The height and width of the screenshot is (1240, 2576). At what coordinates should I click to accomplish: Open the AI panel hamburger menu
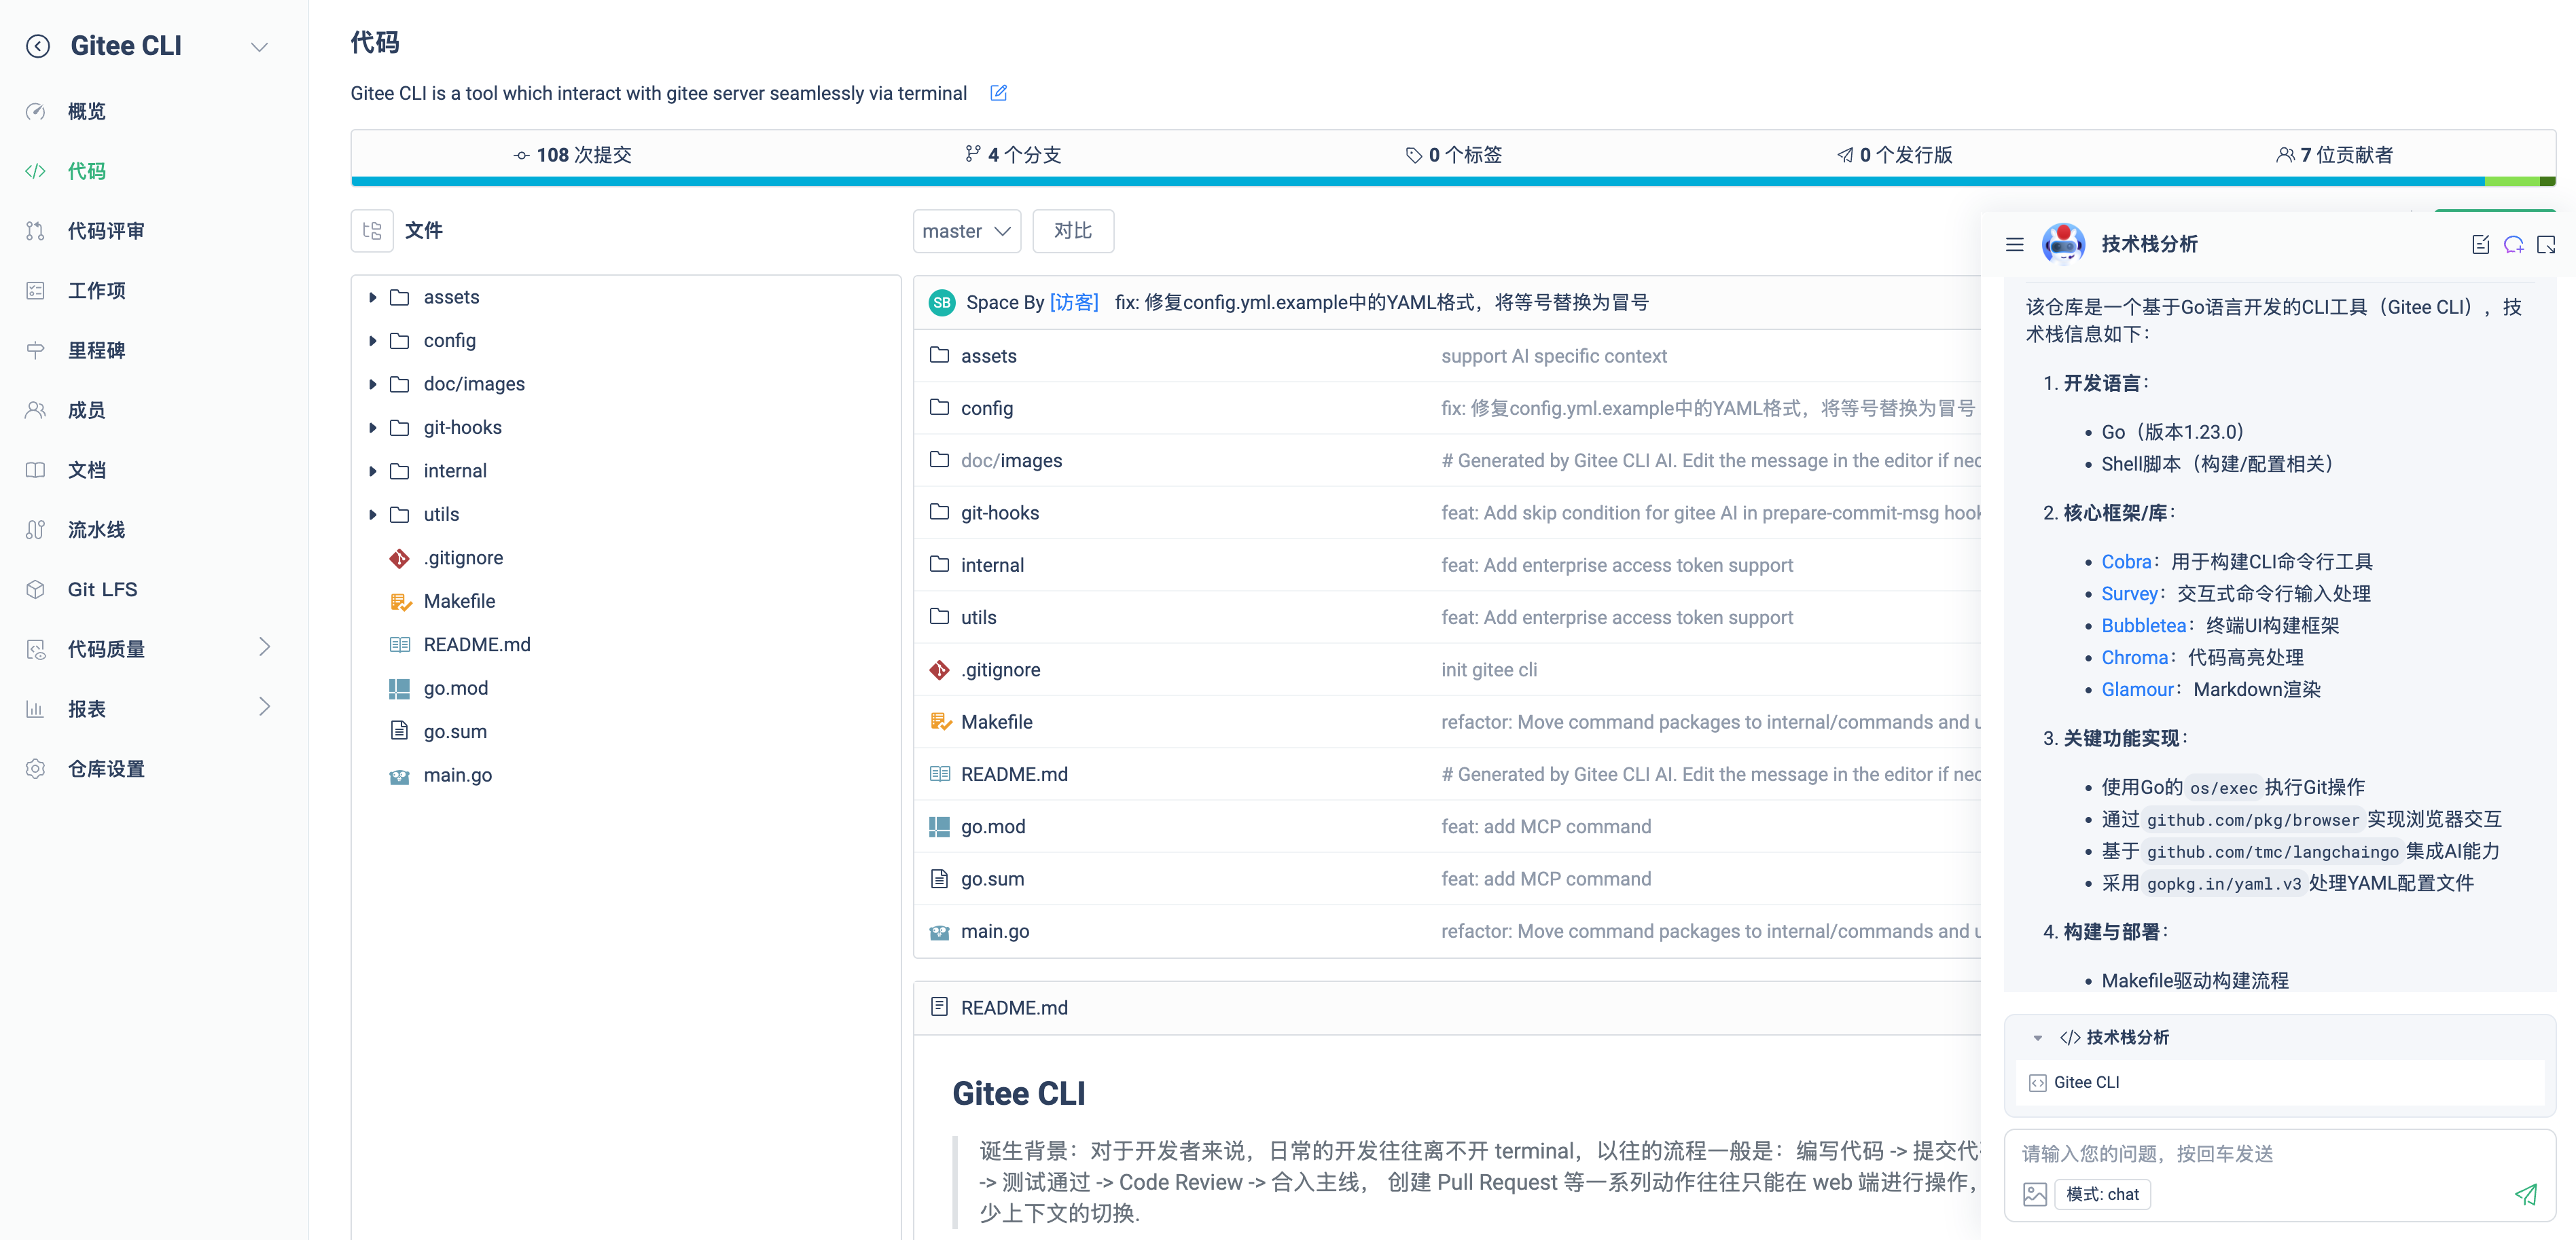click(2014, 244)
